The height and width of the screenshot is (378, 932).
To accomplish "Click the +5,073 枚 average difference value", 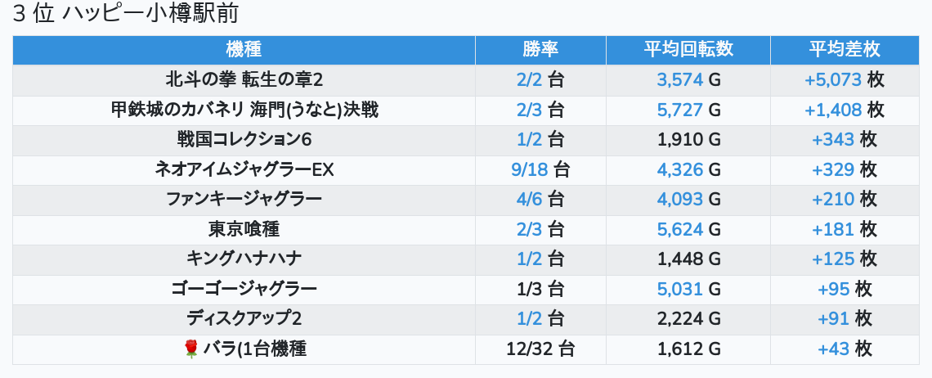I will click(x=845, y=79).
